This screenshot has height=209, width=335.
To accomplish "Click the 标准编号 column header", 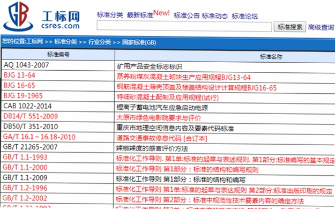I will pyautogui.click(x=58, y=55).
